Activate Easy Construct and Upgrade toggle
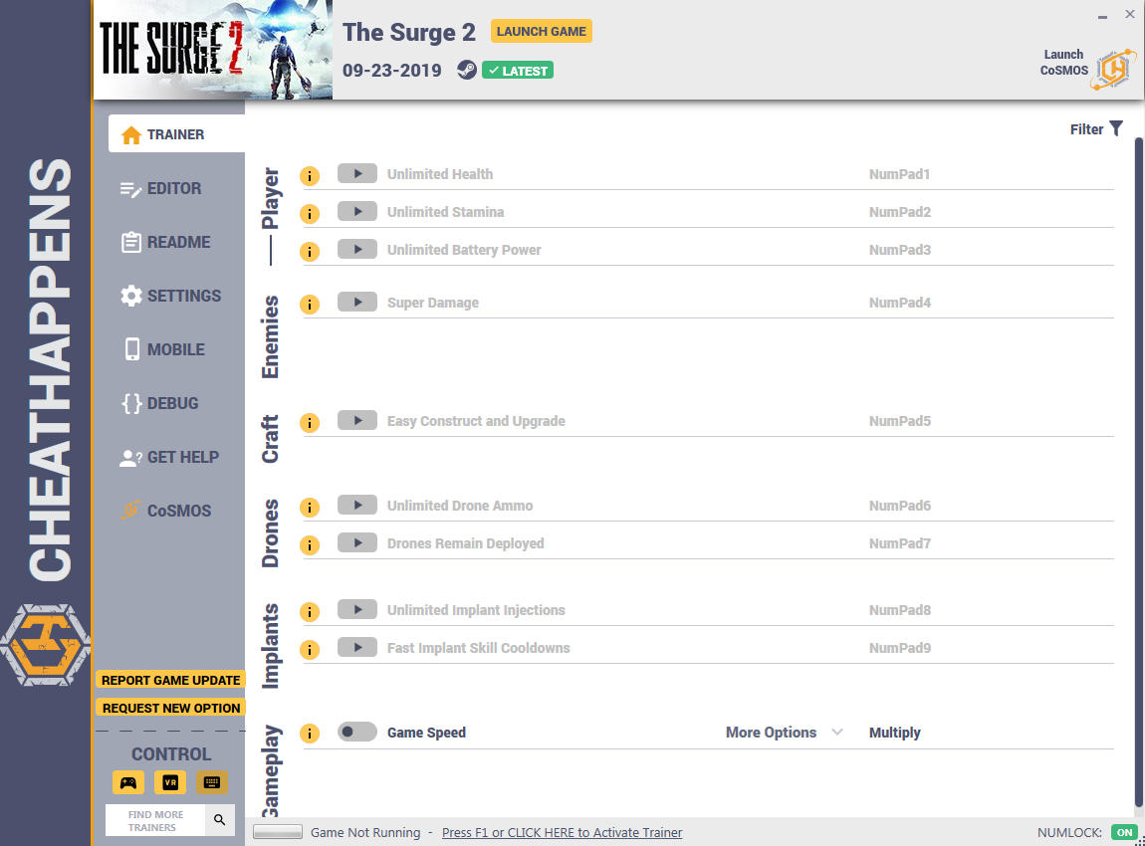The width and height of the screenshot is (1145, 846). pyautogui.click(x=357, y=420)
